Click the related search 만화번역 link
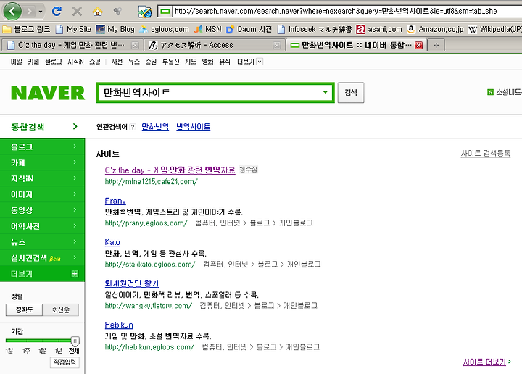Image resolution: width=522 pixels, height=374 pixels. 155,127
